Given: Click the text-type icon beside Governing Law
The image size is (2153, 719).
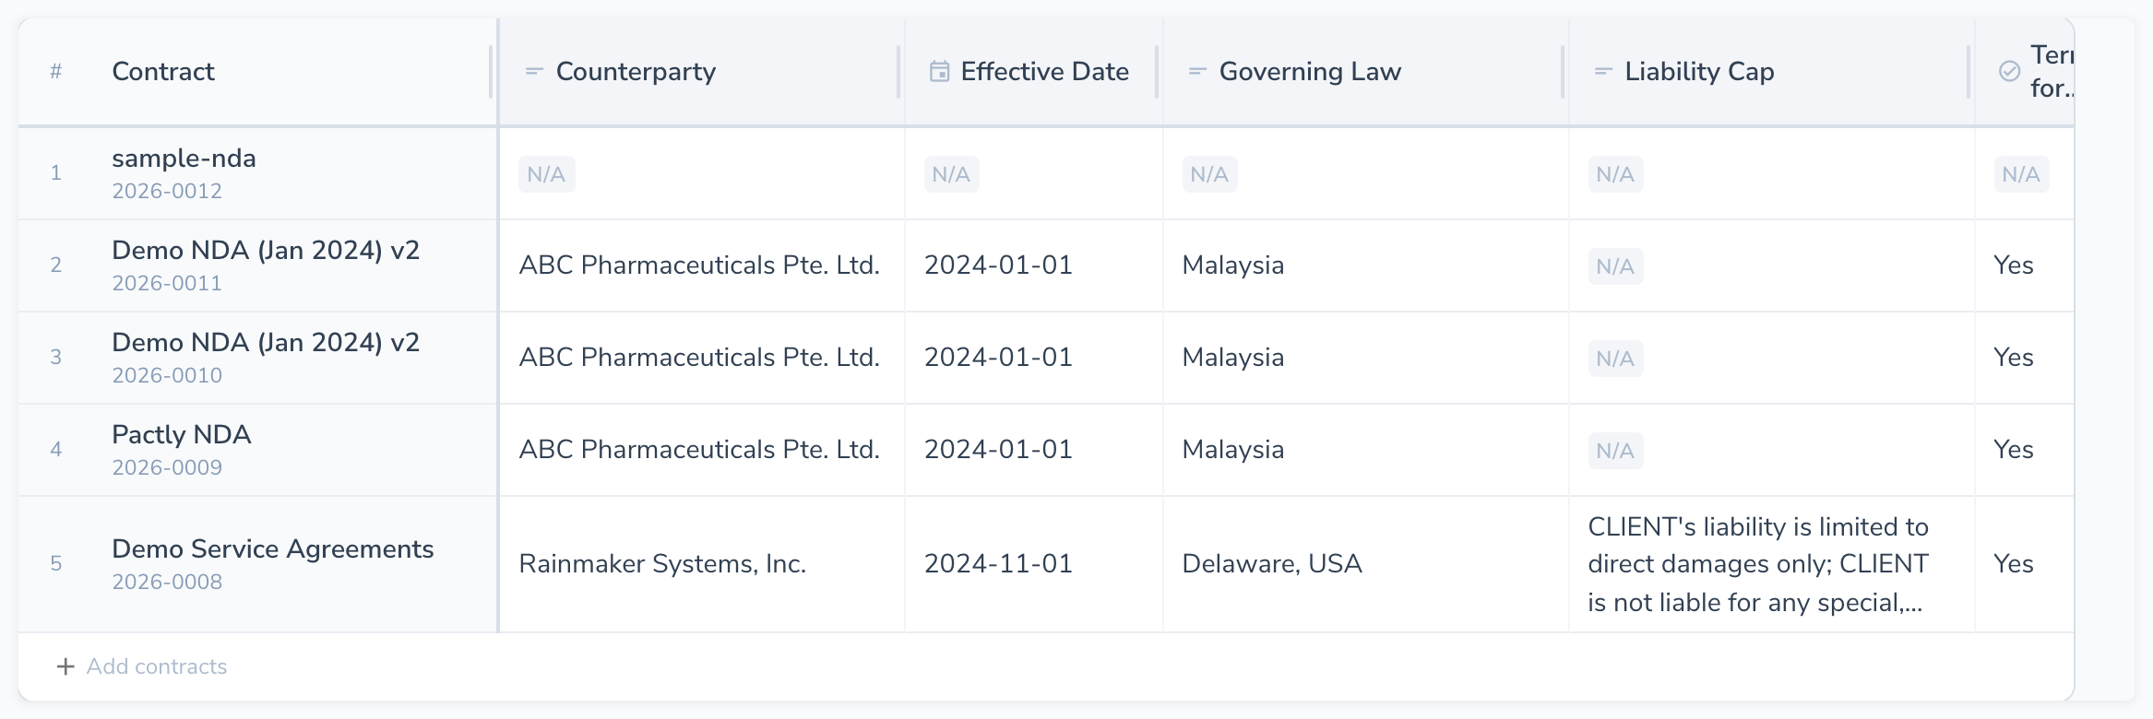Looking at the screenshot, I should point(1197,72).
